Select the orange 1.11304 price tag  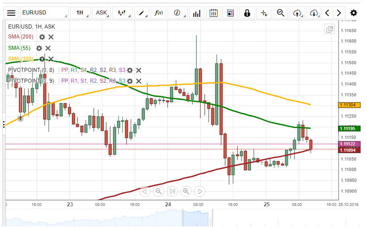[349, 105]
